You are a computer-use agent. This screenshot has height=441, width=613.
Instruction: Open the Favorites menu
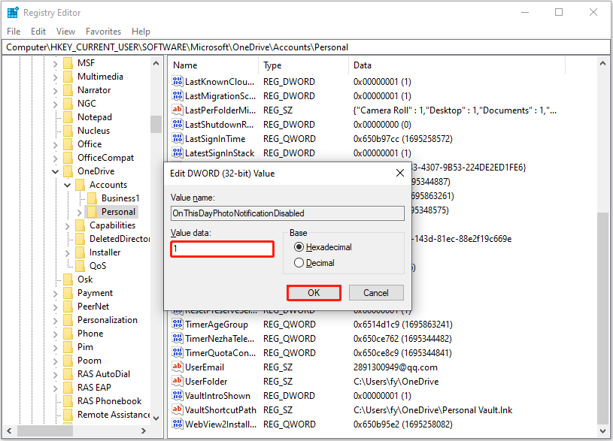103,31
